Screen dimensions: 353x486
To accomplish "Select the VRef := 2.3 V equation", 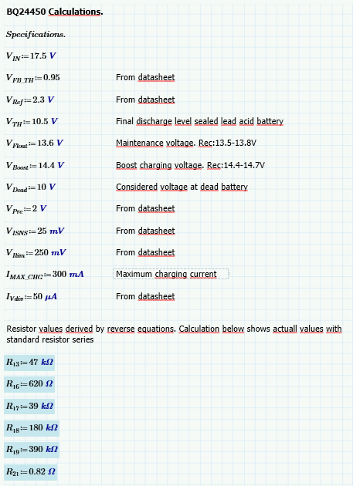I will (x=30, y=100).
